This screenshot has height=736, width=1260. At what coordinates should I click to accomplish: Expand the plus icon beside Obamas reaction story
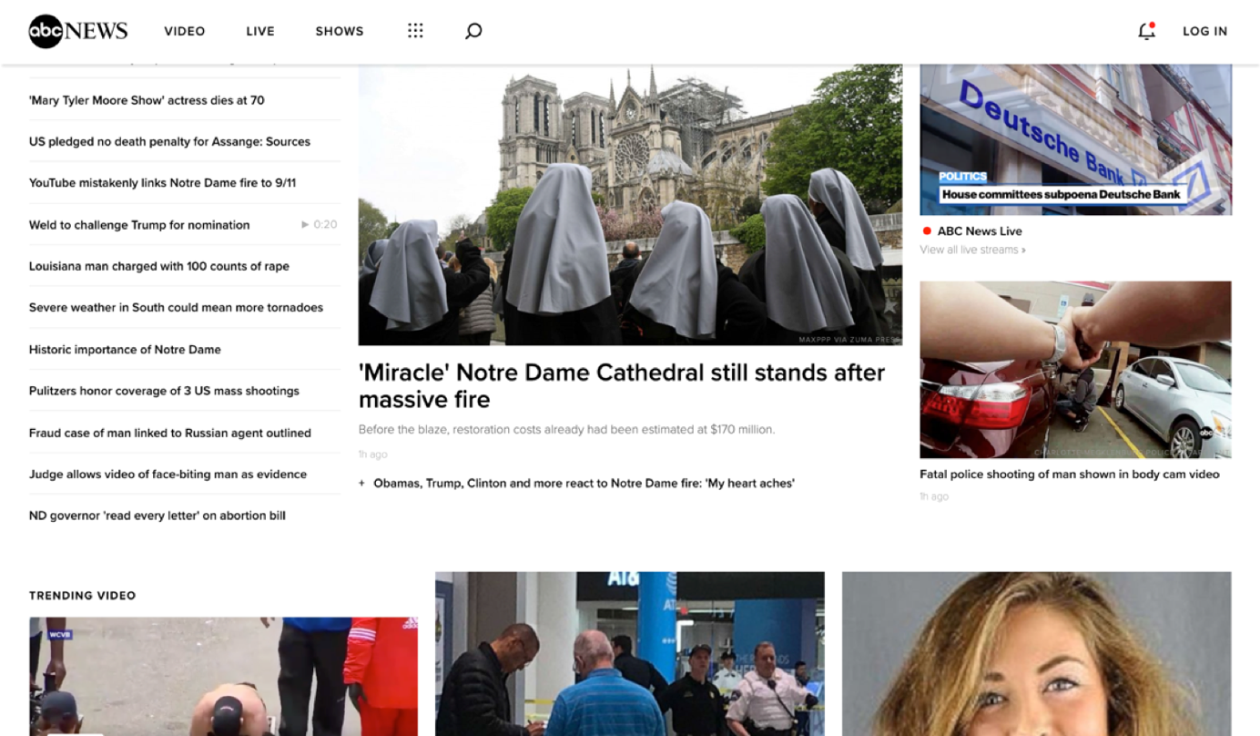click(x=362, y=484)
